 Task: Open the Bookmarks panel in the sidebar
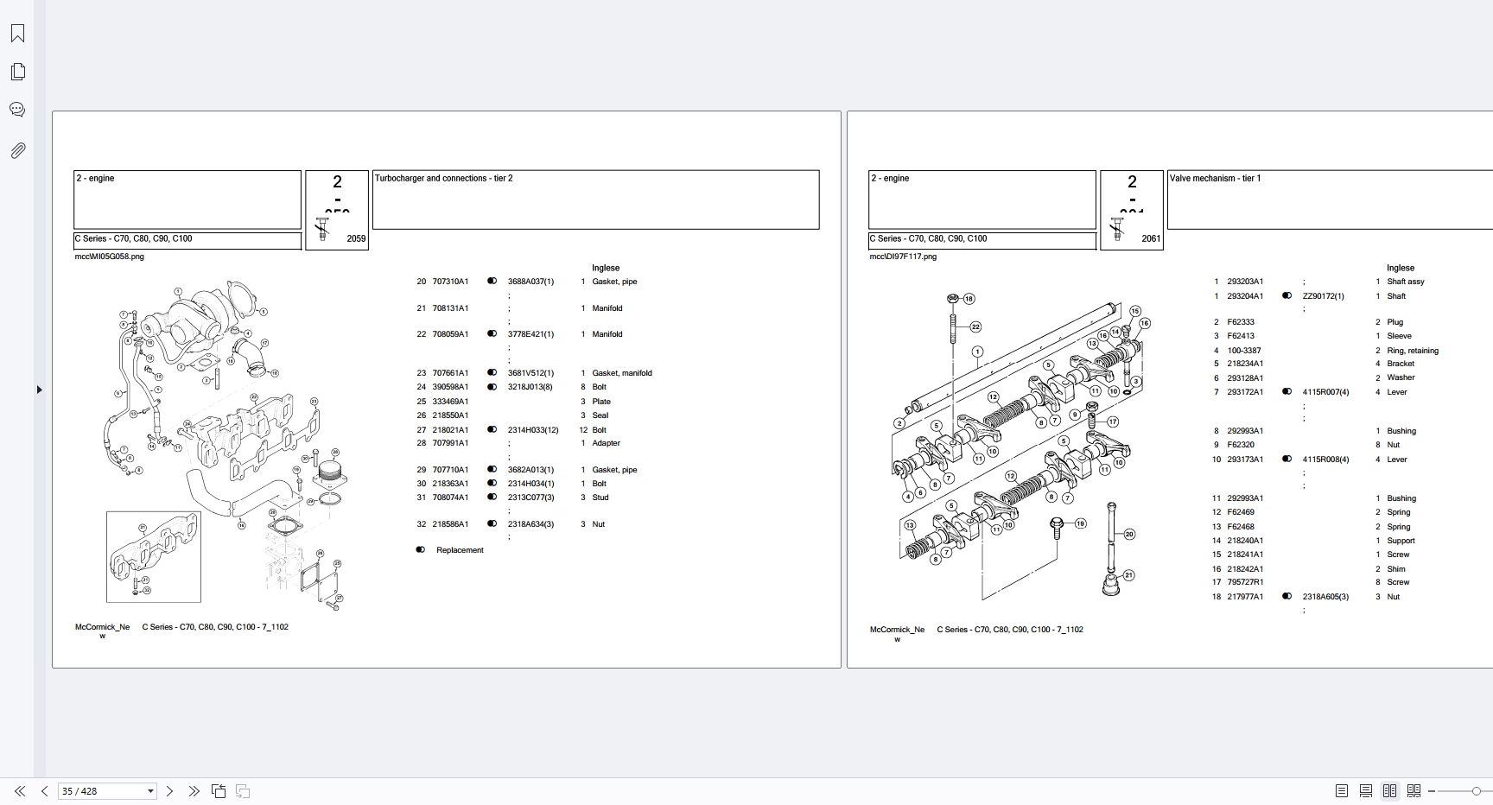pos(18,33)
